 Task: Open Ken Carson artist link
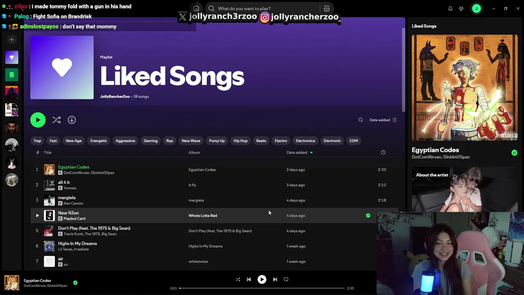(73, 203)
